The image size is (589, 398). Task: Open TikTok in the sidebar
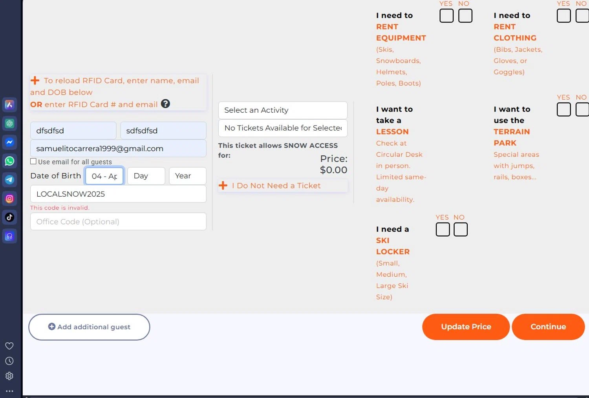coord(9,217)
